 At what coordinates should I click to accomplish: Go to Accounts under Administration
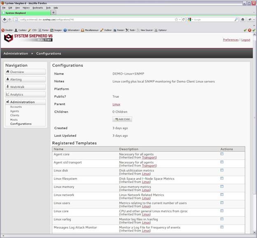point(16,107)
